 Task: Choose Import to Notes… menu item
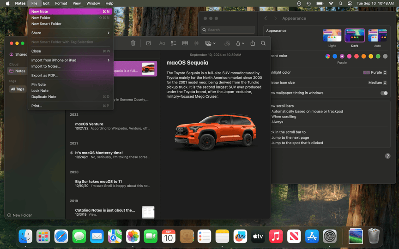[x=71, y=66]
